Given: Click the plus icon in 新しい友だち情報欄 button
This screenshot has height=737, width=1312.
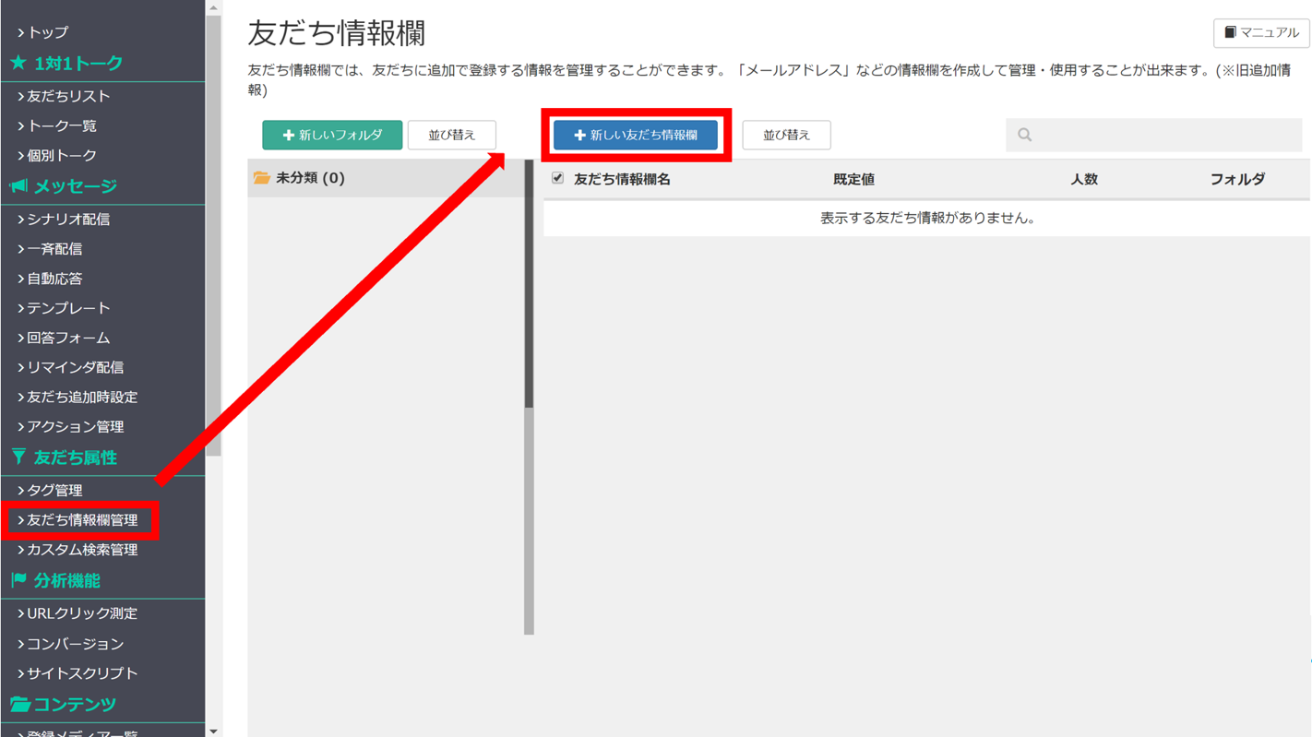Looking at the screenshot, I should pyautogui.click(x=579, y=135).
